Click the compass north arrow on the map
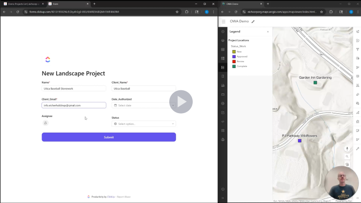 347,149
